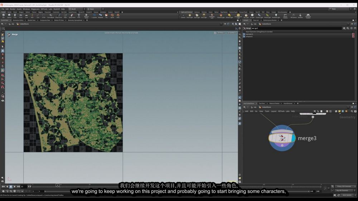Edit the merge3 node name field
Image resolution: width=358 pixels, height=201 pixels.
pyautogui.click(x=296, y=28)
